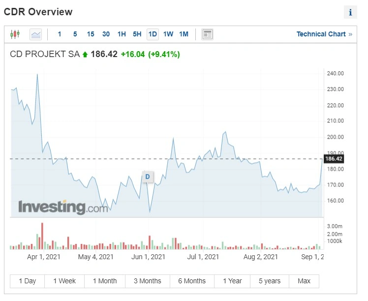The width and height of the screenshot is (368, 301).
Task: Select the 1D interval
Action: click(153, 34)
